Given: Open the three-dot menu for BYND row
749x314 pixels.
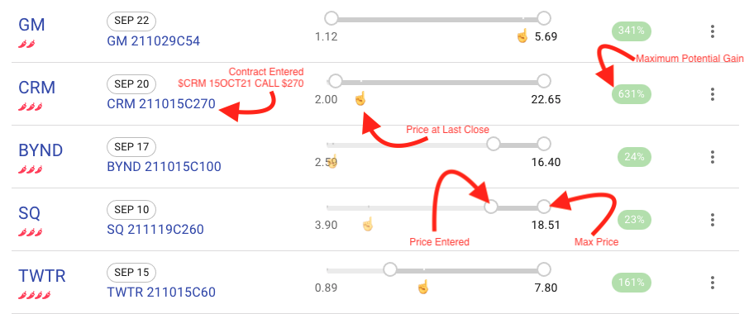Looking at the screenshot, I should point(713,156).
